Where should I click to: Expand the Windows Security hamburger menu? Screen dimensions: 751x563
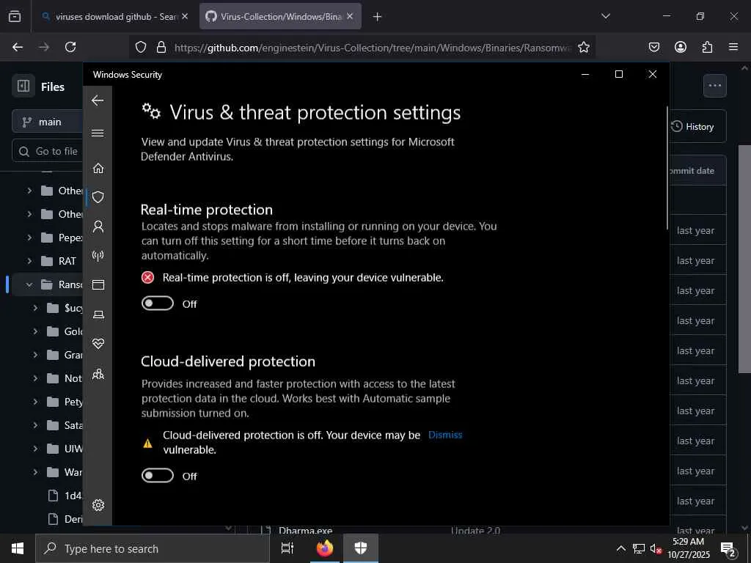[98, 133]
